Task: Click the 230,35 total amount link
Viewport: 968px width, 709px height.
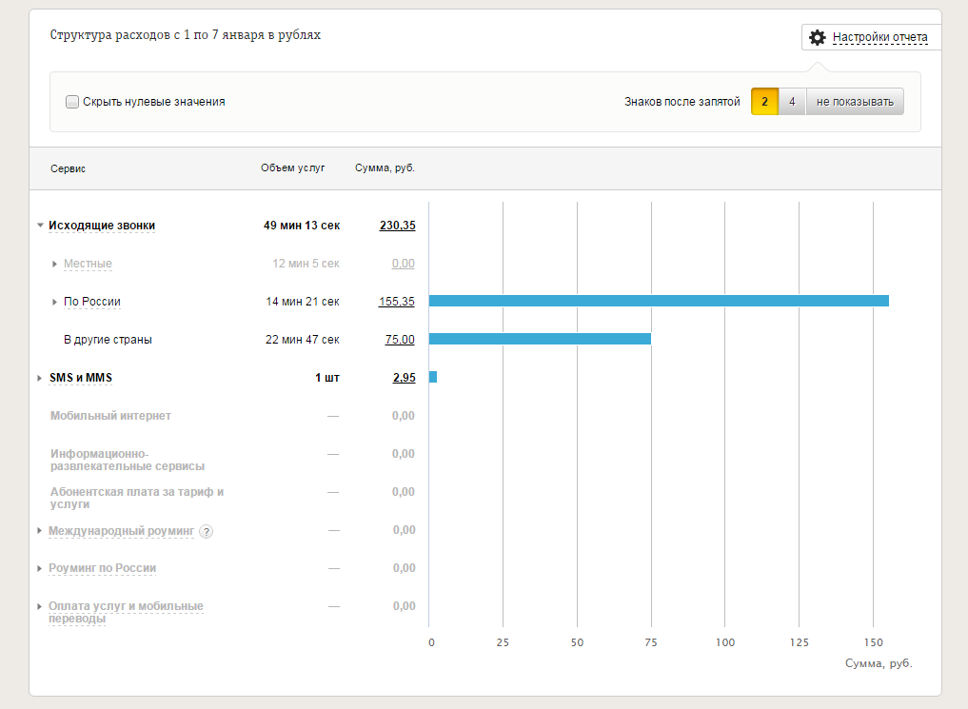Action: [x=397, y=226]
